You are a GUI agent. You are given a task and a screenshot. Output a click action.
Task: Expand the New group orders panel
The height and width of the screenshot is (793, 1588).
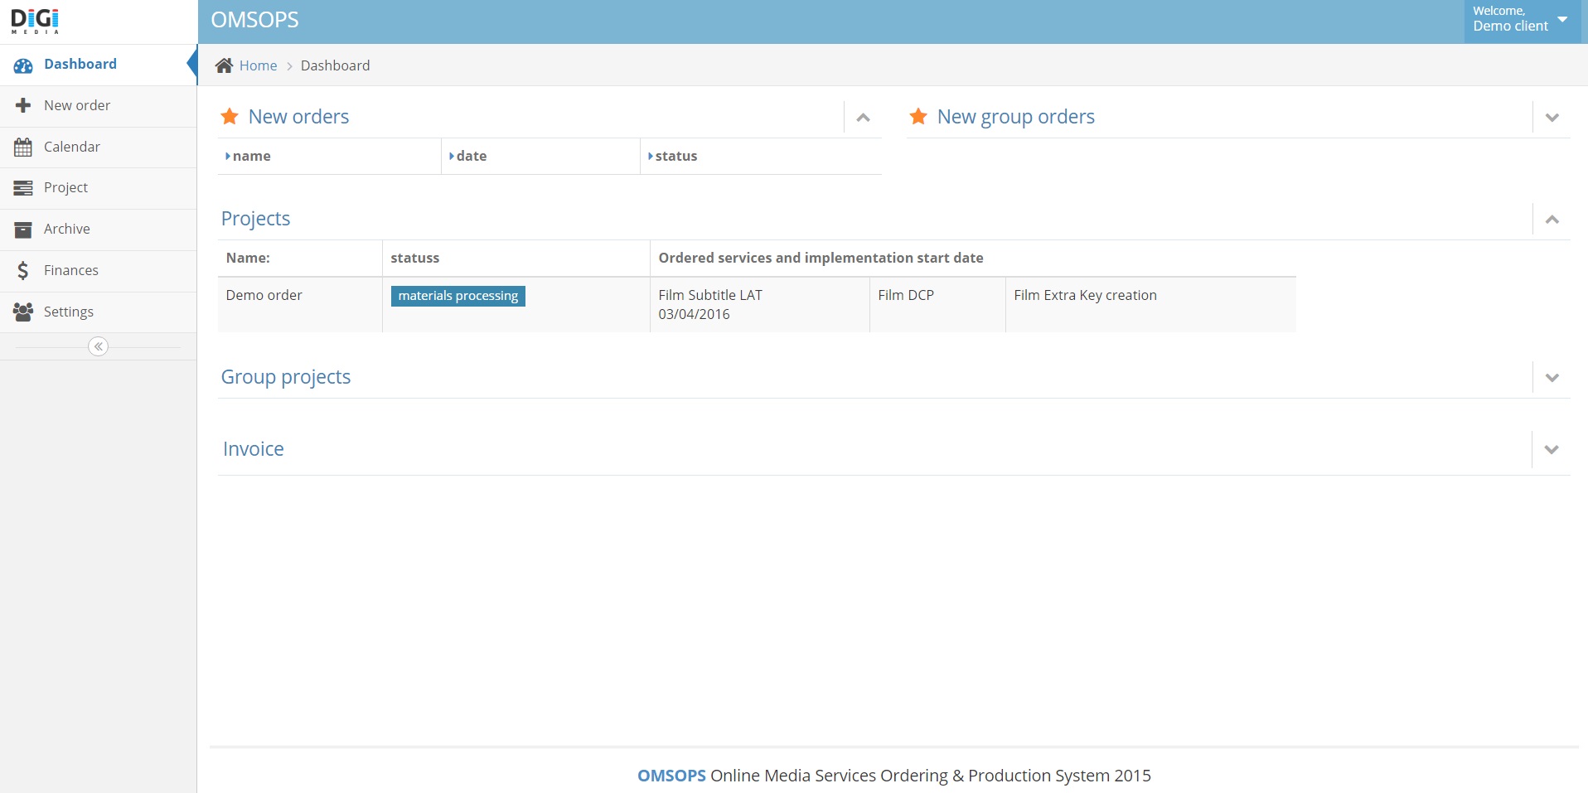click(1552, 118)
